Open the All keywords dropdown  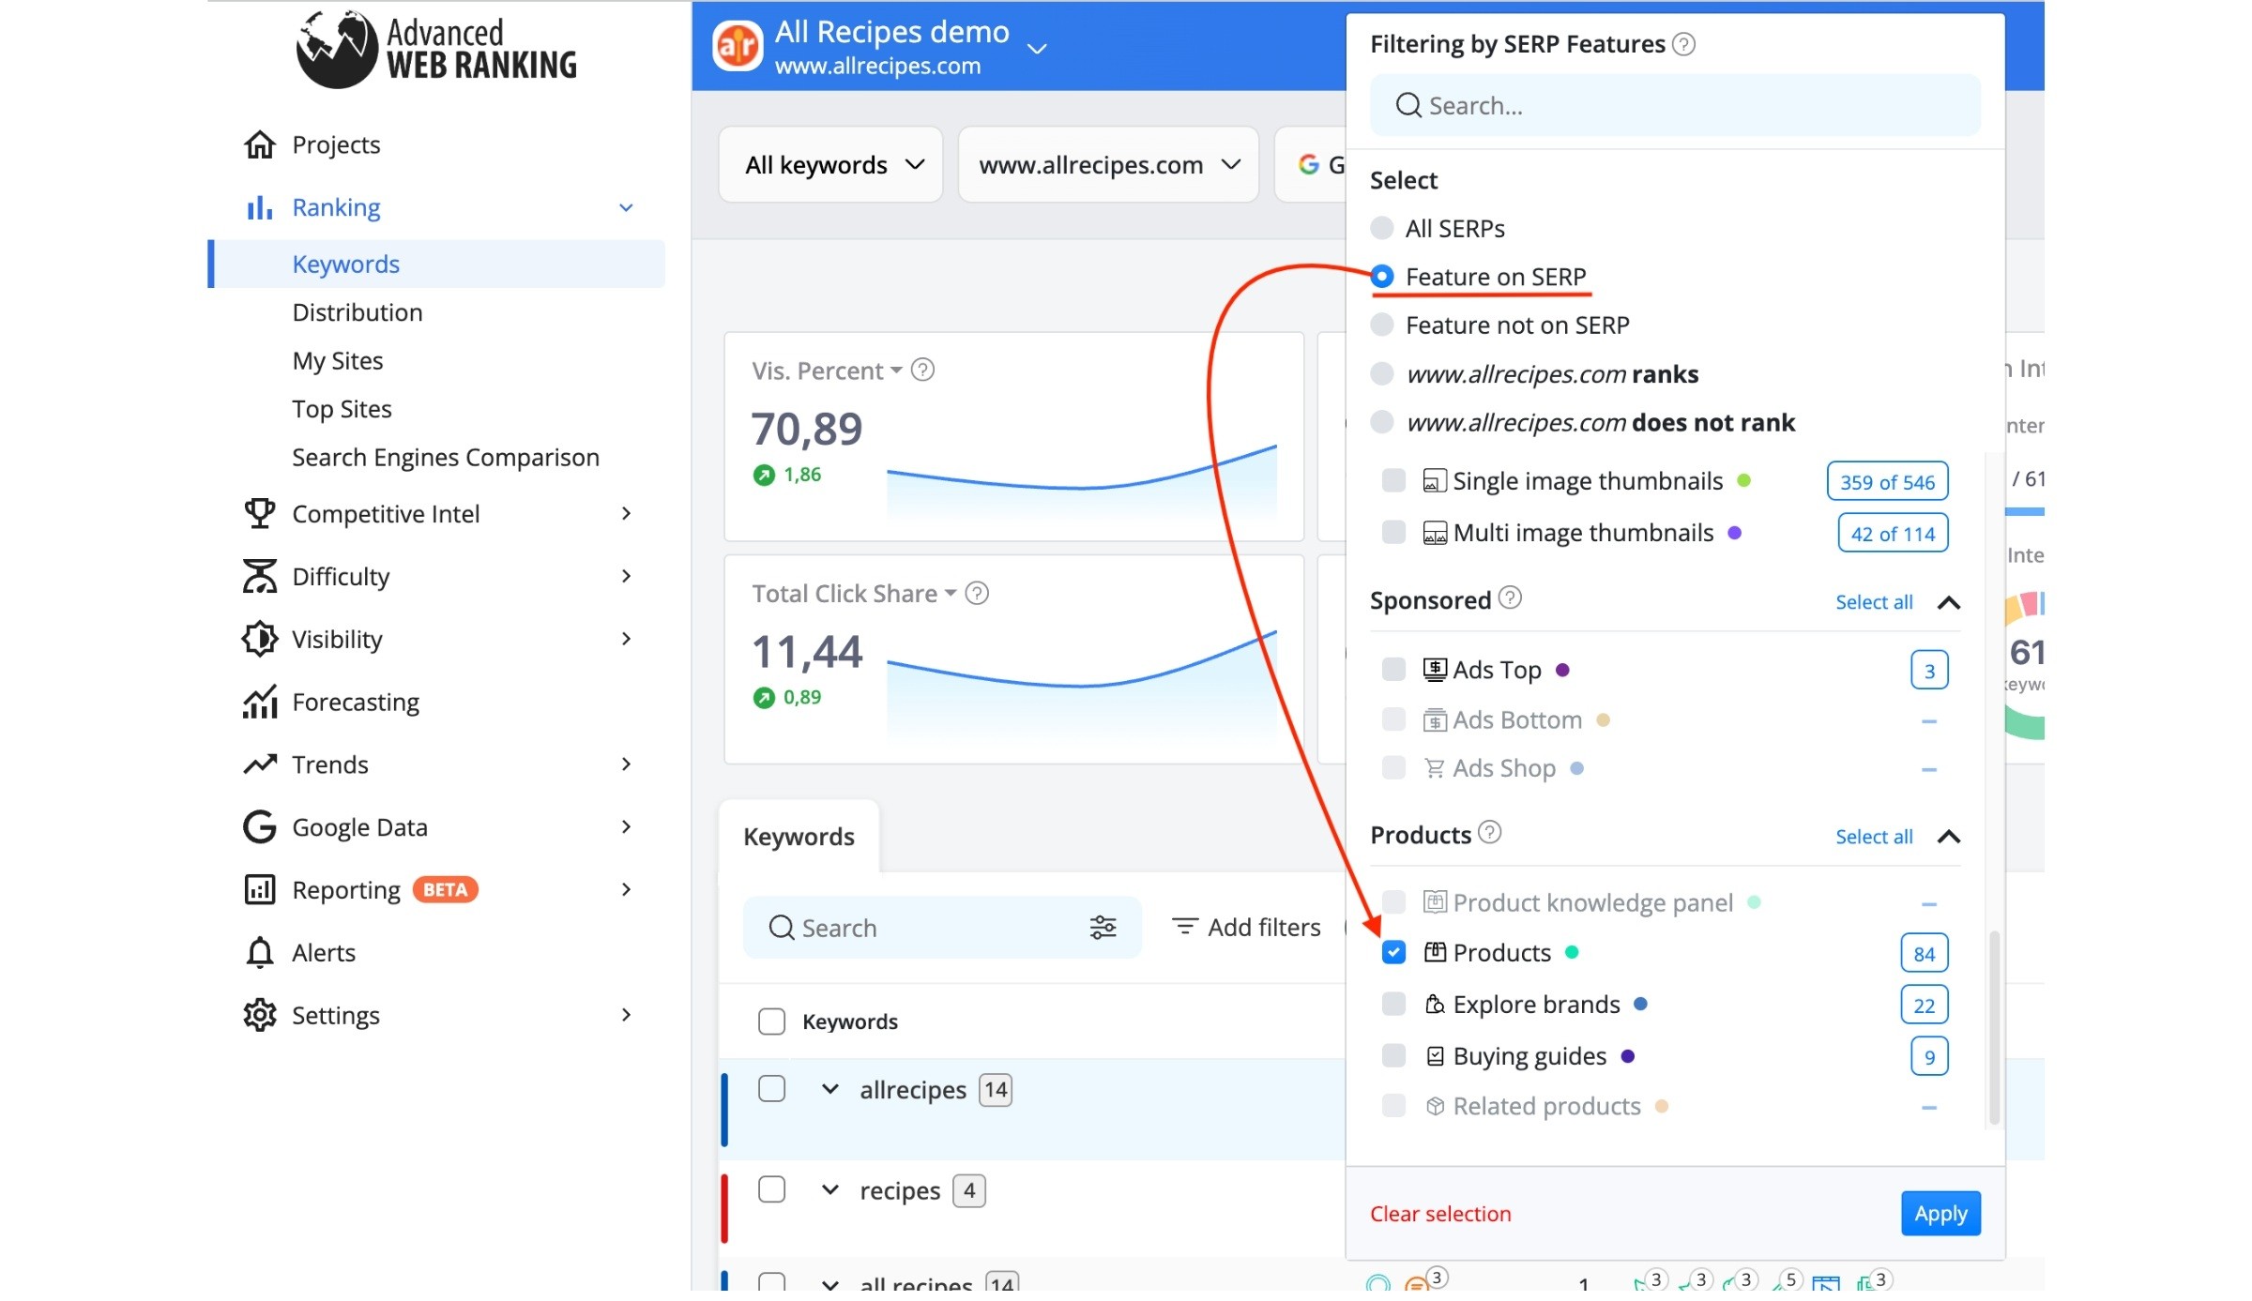[x=831, y=166]
